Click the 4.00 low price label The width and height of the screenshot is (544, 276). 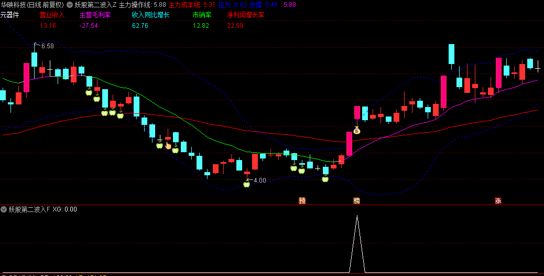coord(260,181)
